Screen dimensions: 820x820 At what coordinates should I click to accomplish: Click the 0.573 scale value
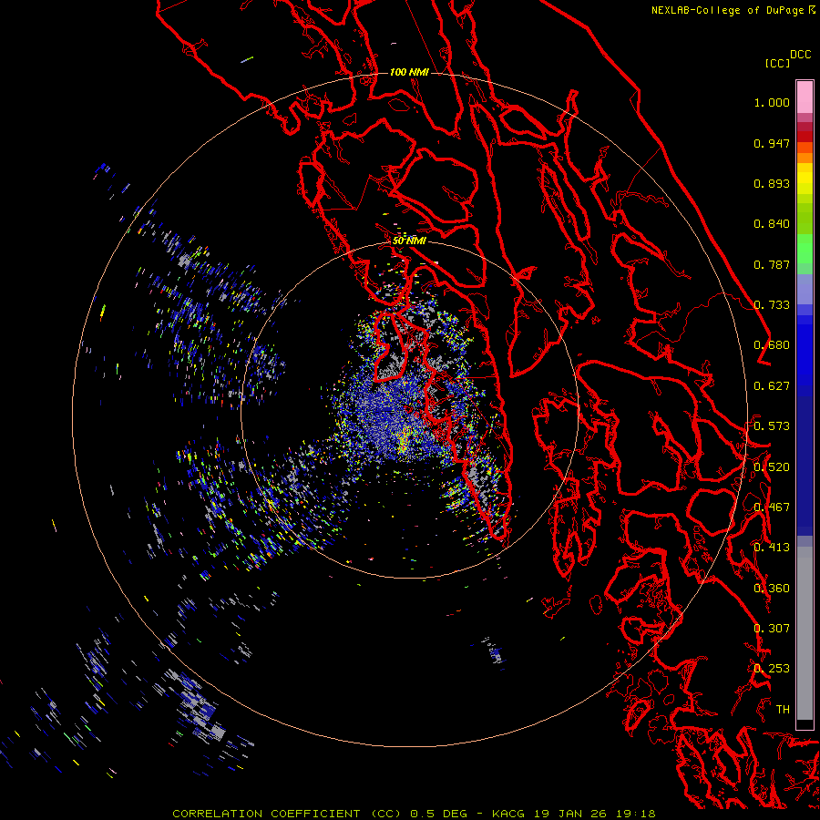point(772,426)
